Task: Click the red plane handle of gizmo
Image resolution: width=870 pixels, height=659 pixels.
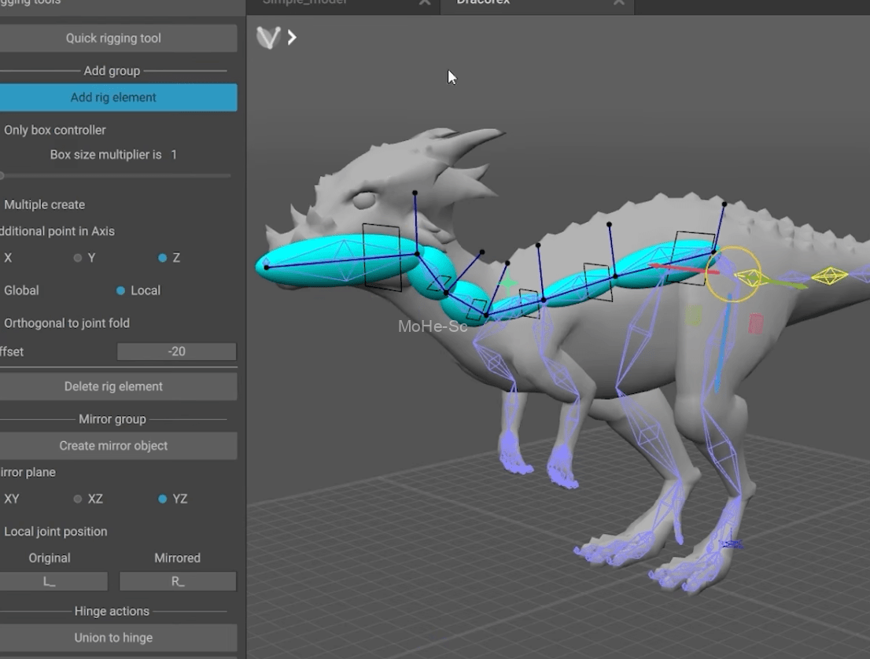Action: click(756, 324)
